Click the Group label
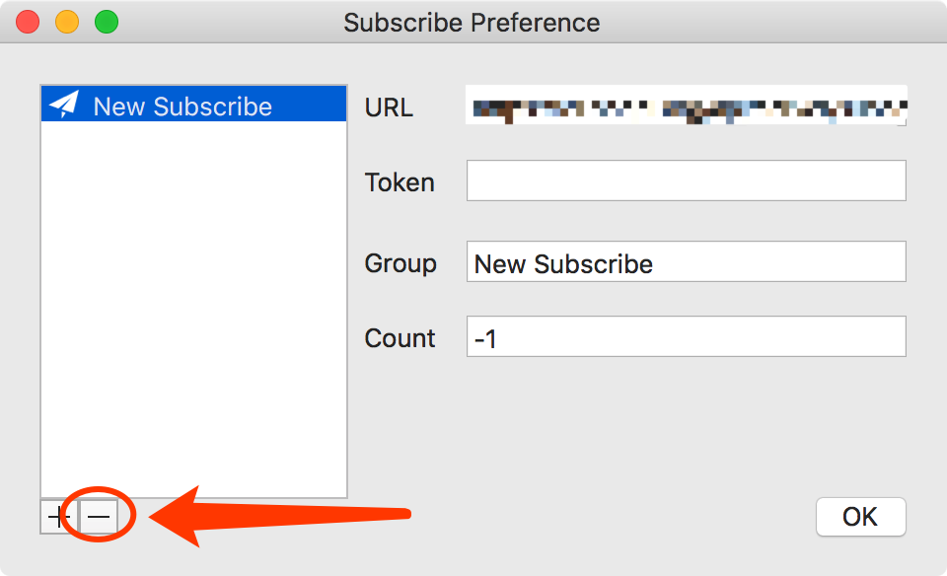The image size is (947, 576). point(401,264)
